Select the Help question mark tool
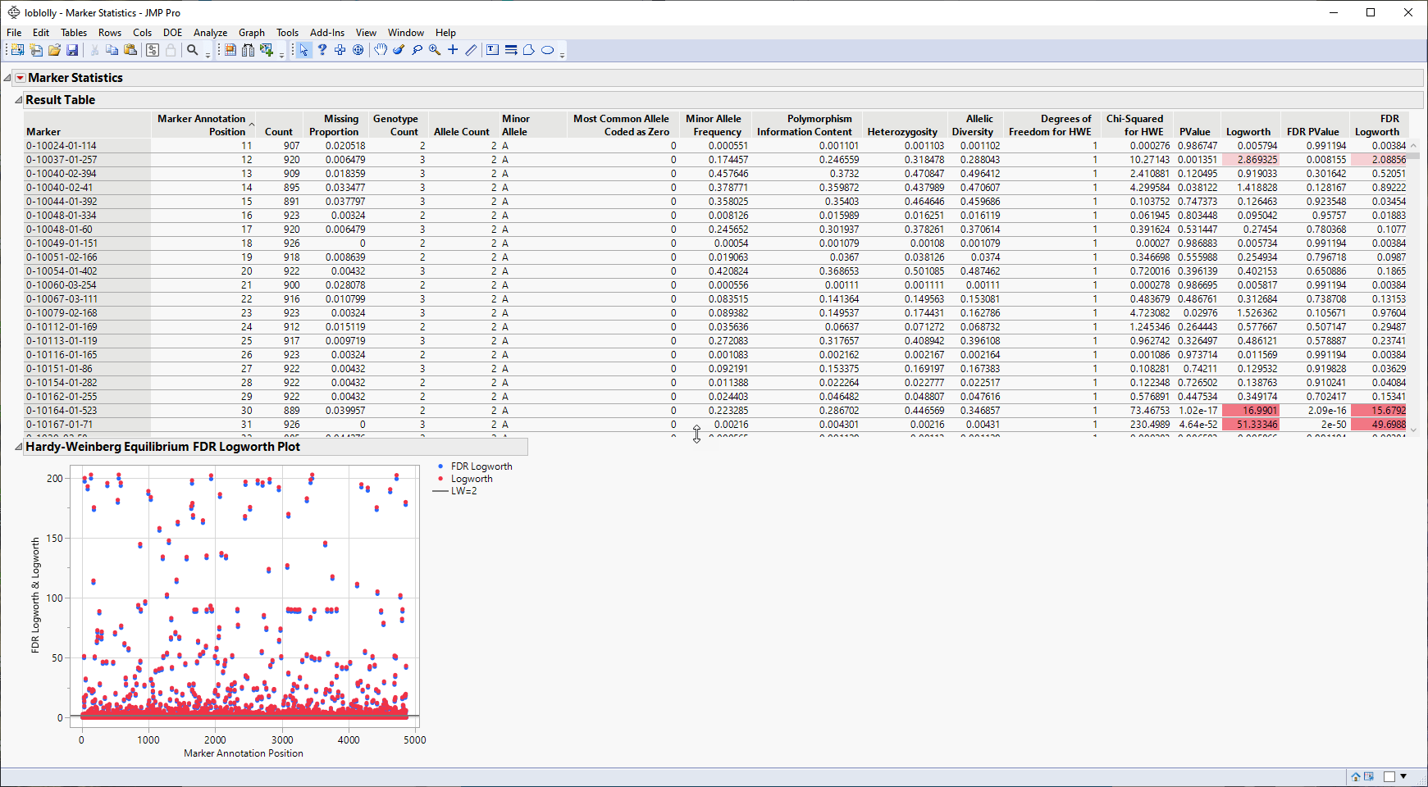 click(x=322, y=50)
